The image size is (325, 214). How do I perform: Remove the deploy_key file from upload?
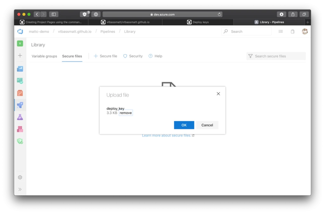(x=126, y=113)
